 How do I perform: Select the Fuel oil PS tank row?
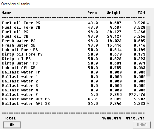[74, 32]
